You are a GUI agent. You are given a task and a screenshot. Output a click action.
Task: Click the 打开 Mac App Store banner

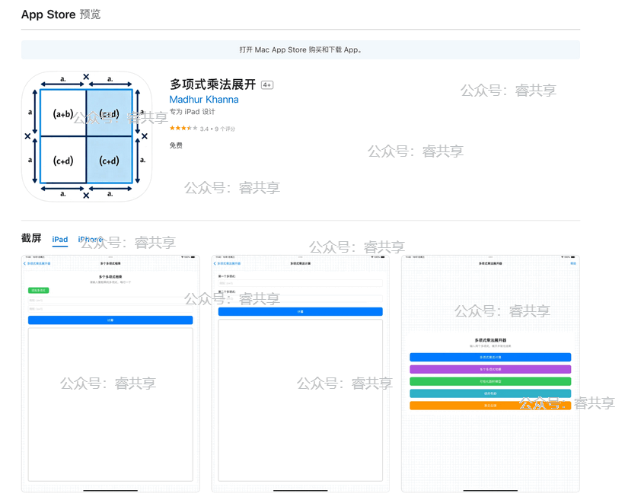coord(300,49)
